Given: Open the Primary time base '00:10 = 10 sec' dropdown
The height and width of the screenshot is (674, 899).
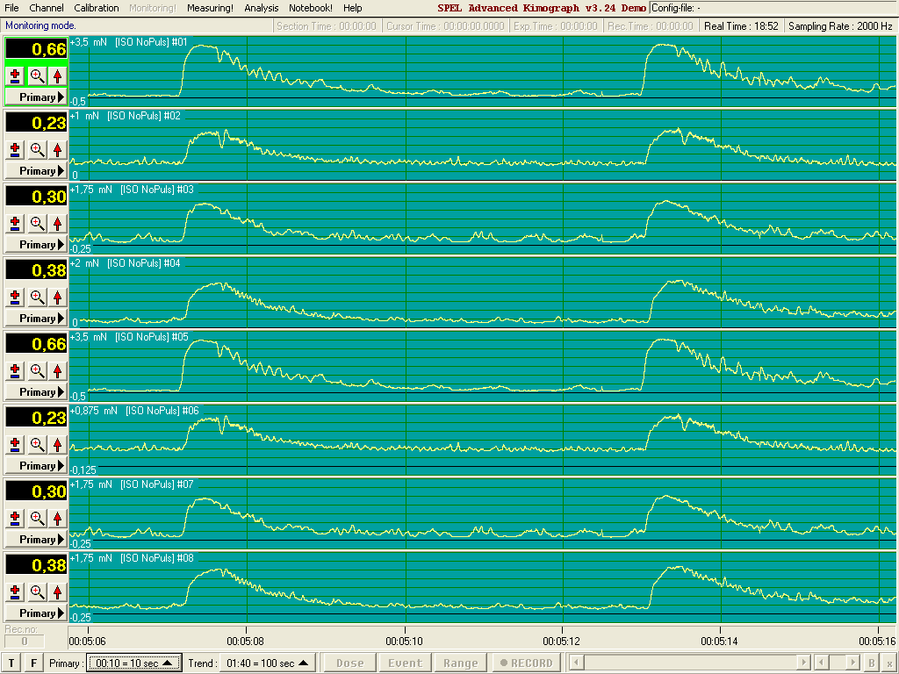Looking at the screenshot, I should pyautogui.click(x=134, y=663).
